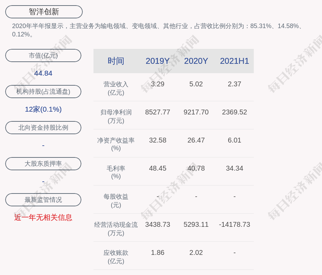Image resolution: width=322 pixels, height=275 pixels.
Task: Select the 1.86 receivables cell
Action: 158,252
